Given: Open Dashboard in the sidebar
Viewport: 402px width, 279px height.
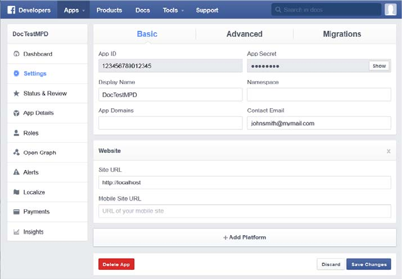Looking at the screenshot, I should (x=47, y=54).
